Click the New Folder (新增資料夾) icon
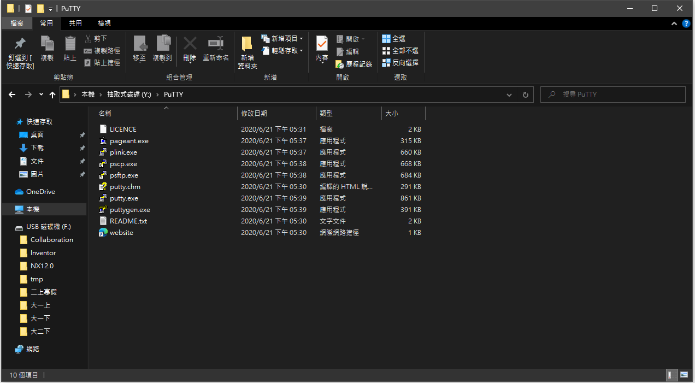 pyautogui.click(x=247, y=44)
